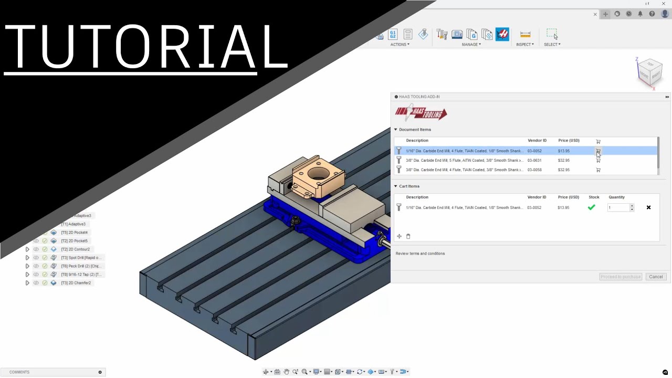Open the Tool Library icon in Manage
The width and height of the screenshot is (672, 378).
tap(442, 35)
